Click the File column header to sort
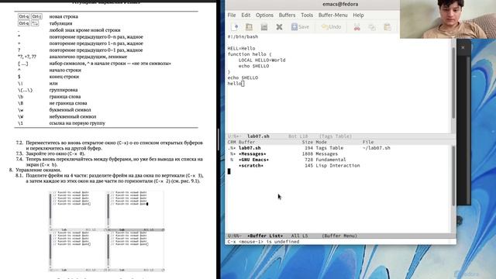 pos(368,142)
